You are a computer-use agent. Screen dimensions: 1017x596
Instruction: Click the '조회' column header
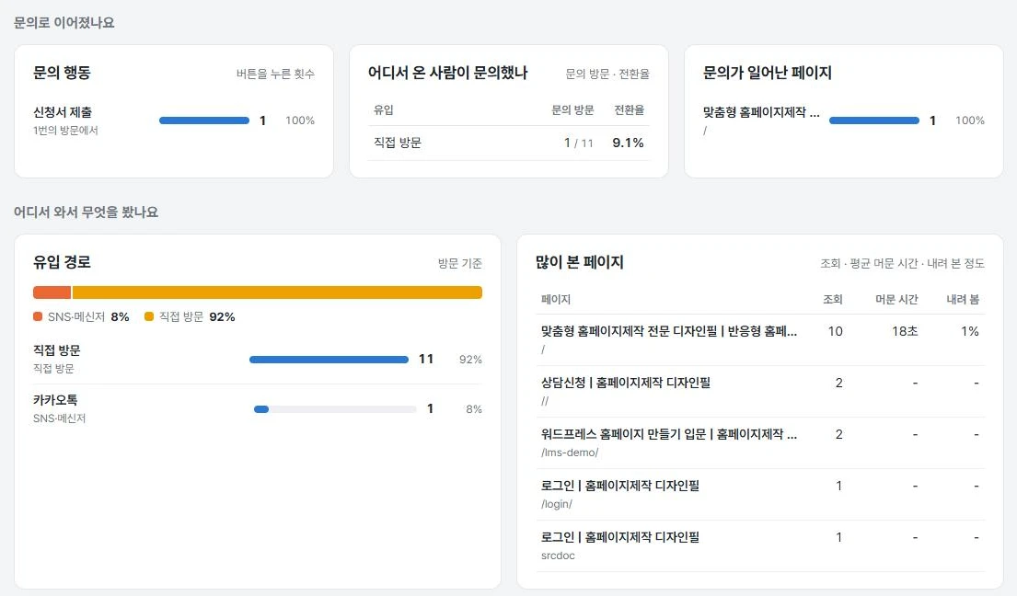833,299
